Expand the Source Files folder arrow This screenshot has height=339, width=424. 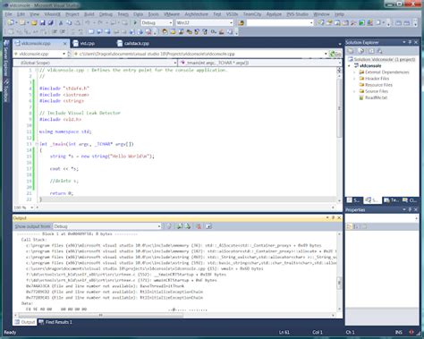(x=354, y=91)
